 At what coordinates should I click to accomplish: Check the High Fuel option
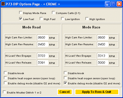pos(41,19)
